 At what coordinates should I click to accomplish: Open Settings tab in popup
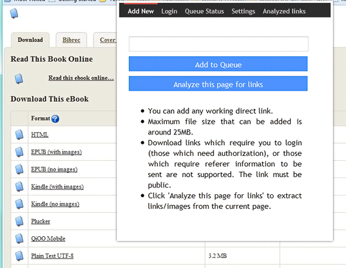(243, 11)
